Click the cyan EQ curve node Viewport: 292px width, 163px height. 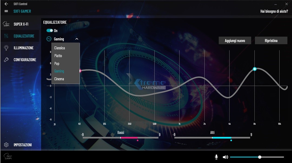tap(254, 69)
